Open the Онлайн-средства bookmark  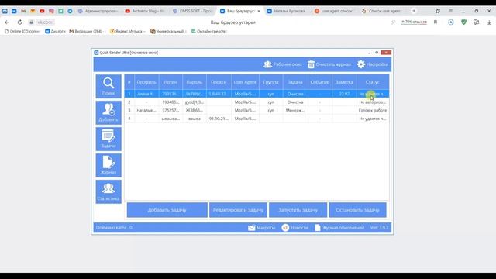(x=209, y=31)
